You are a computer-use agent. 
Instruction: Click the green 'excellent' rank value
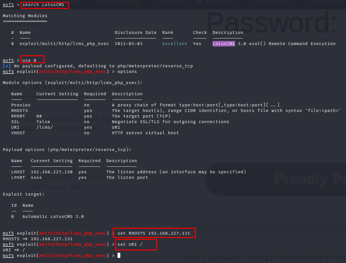[x=174, y=44]
